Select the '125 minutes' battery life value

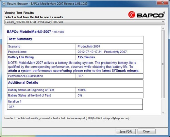[x=86, y=57]
